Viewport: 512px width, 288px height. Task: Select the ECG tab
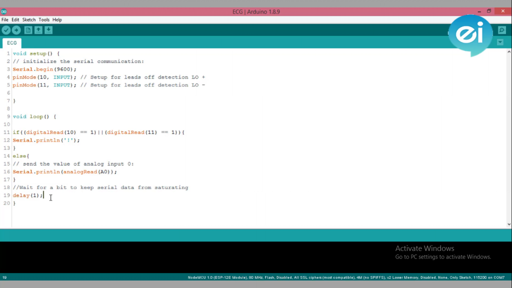tap(11, 43)
